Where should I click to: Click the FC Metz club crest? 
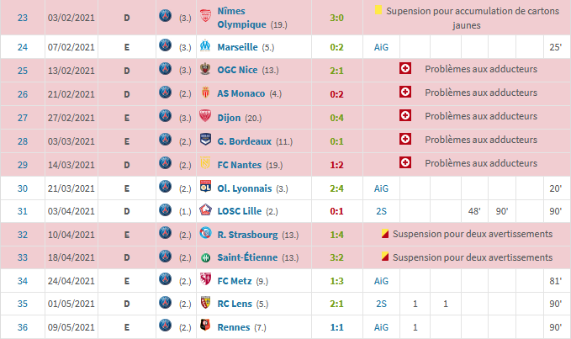tap(204, 280)
